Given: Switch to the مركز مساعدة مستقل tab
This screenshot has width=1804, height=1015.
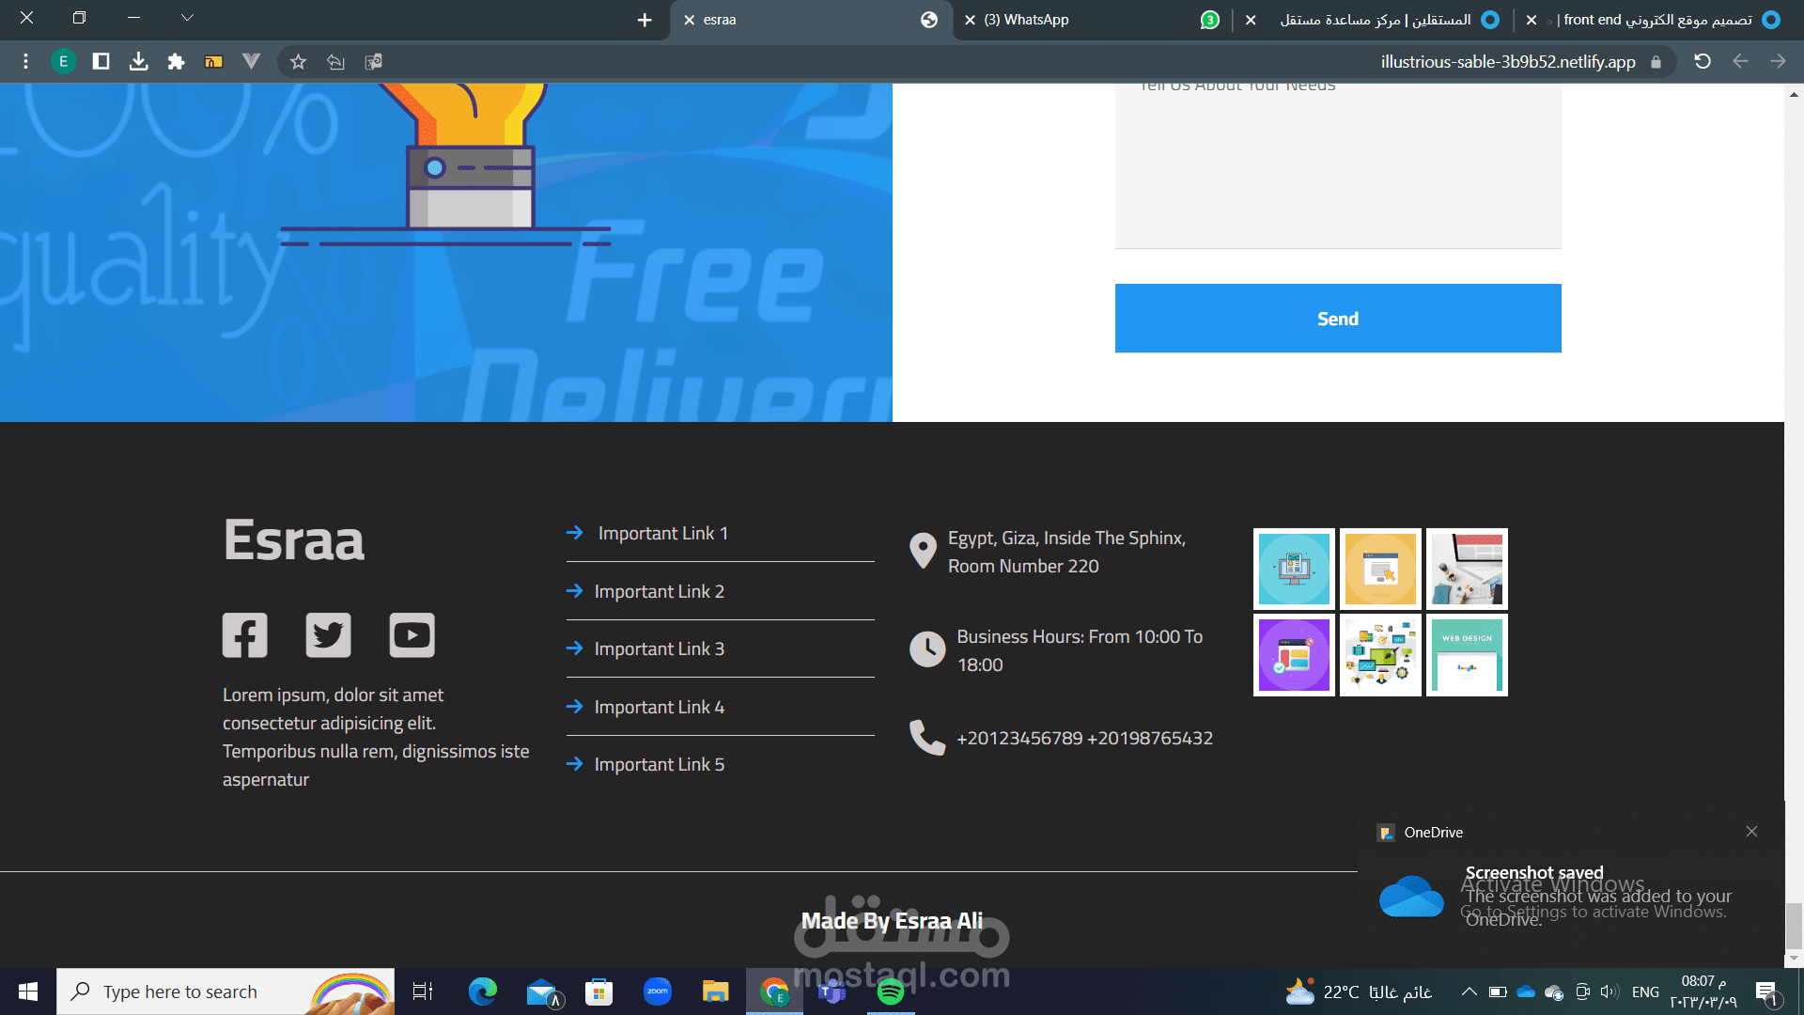Looking at the screenshot, I should (1374, 20).
